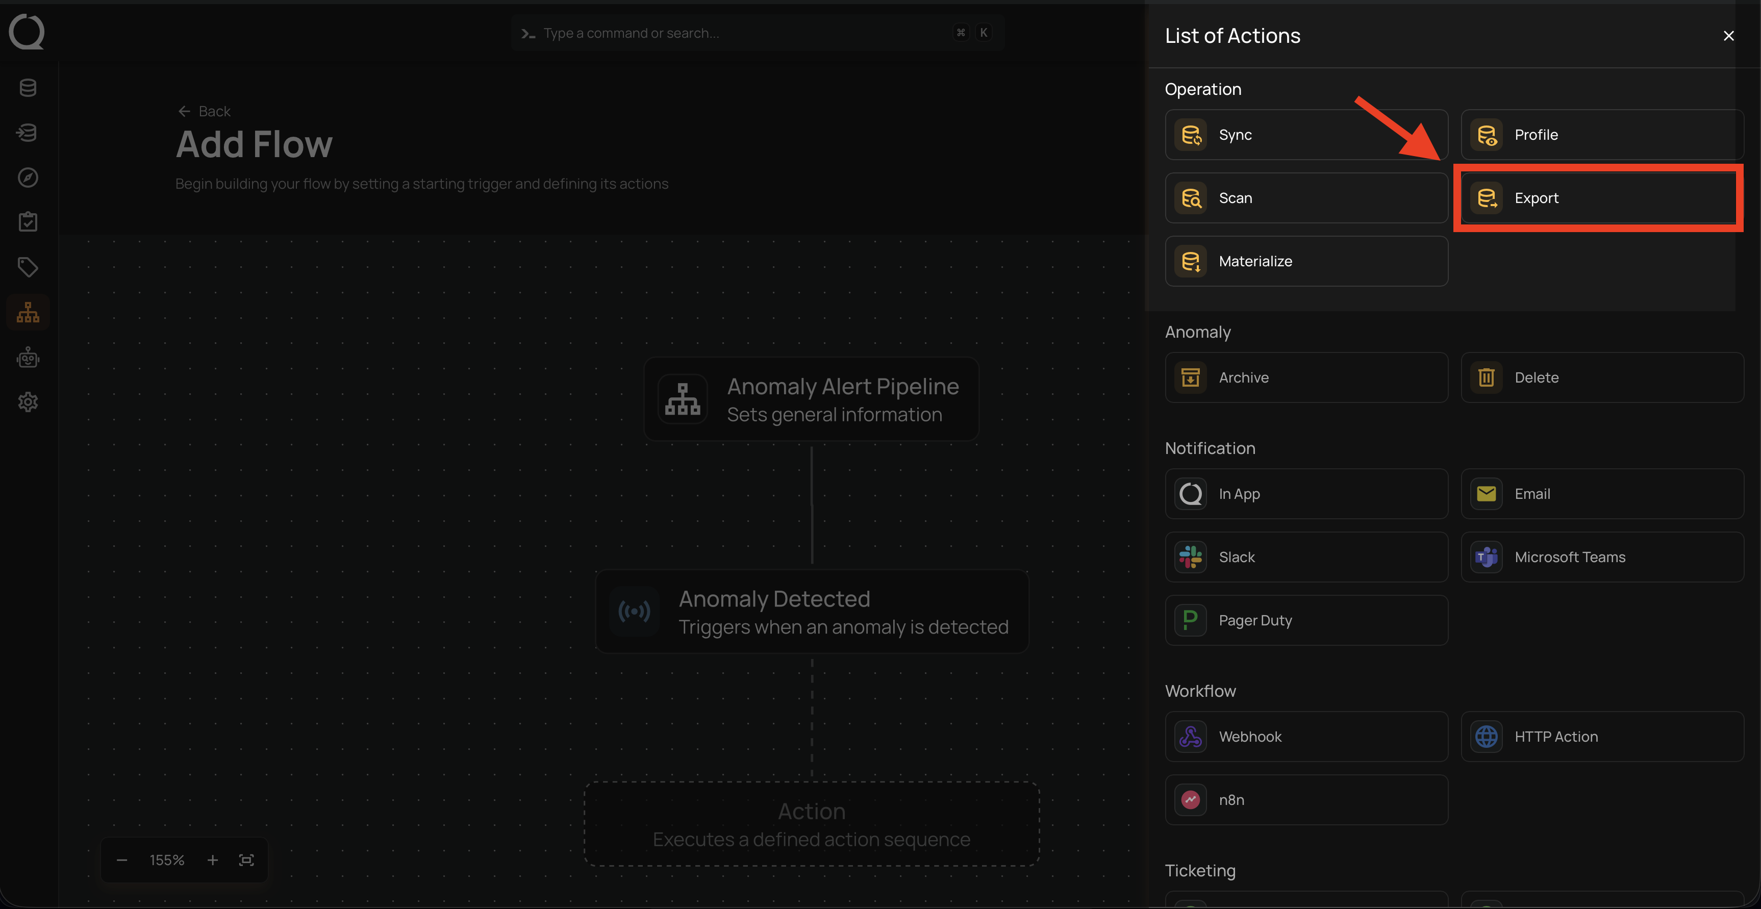Select the Archive anomaly action
The height and width of the screenshot is (909, 1761).
pos(1306,377)
